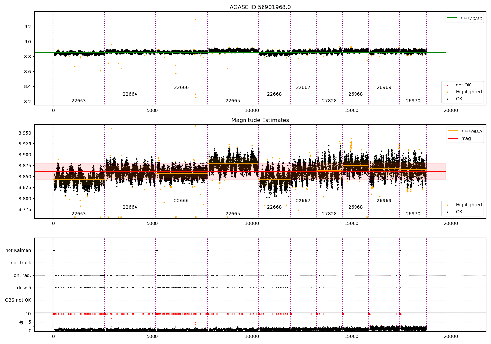491x344 pixels.
Task: Click the highest orange outlier point above 9.2
Action: pyautogui.click(x=196, y=19)
